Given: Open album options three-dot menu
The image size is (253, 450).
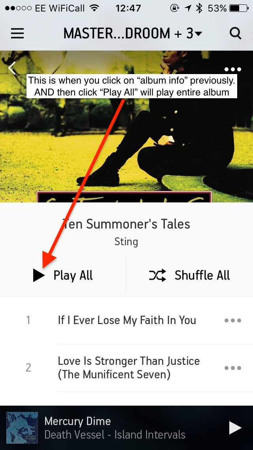Looking at the screenshot, I should [233, 69].
